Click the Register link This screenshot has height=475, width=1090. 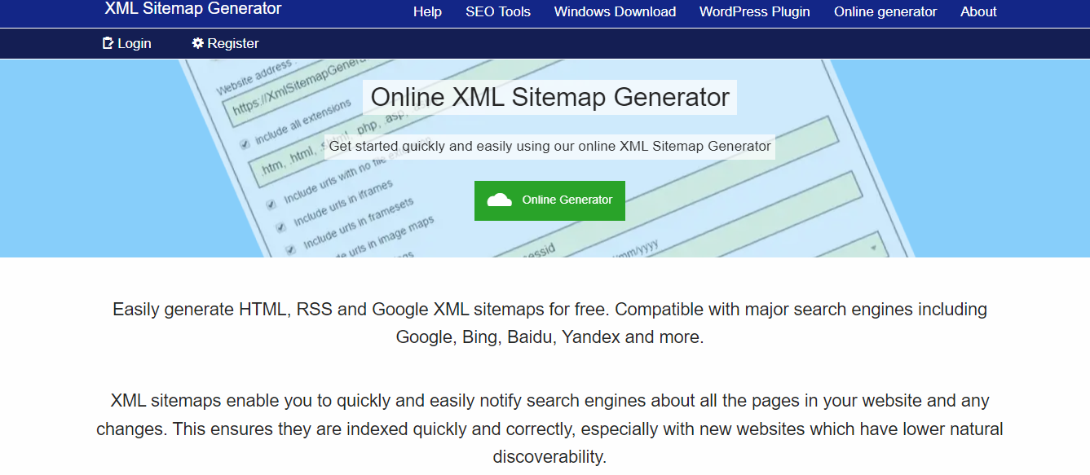pos(226,43)
